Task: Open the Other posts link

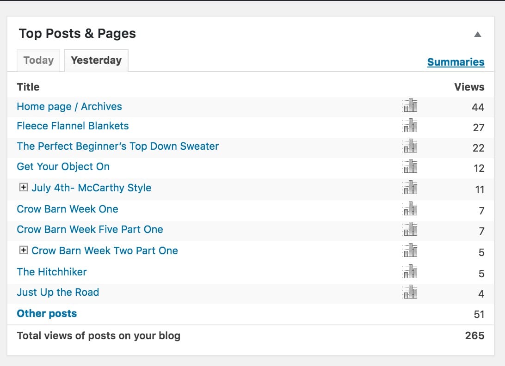Action: 47,313
